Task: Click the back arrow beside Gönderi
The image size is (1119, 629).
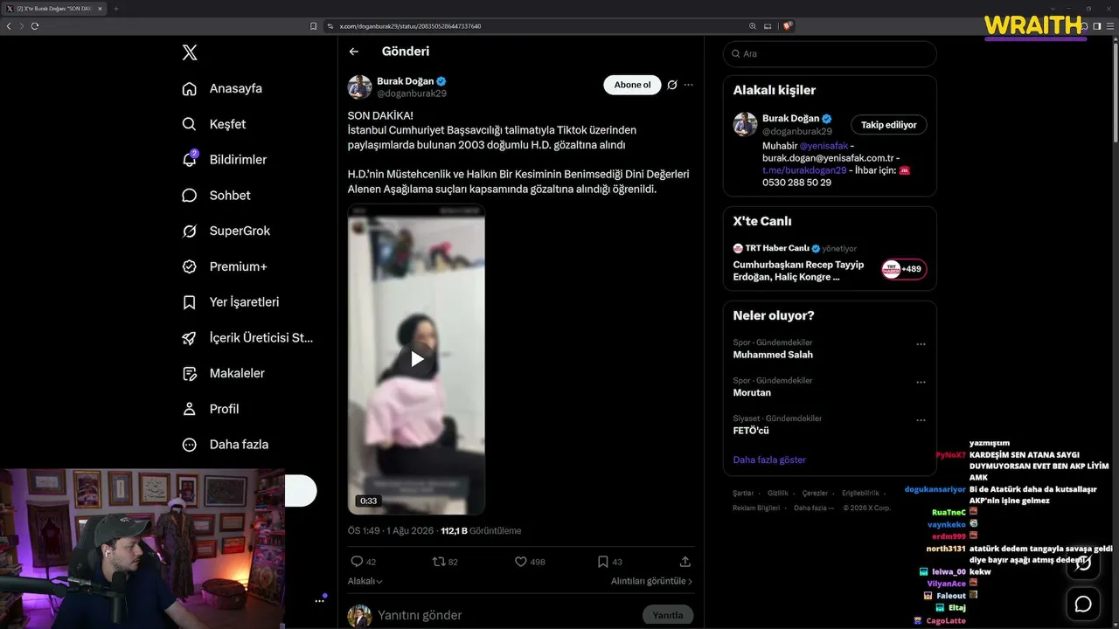Action: (354, 52)
